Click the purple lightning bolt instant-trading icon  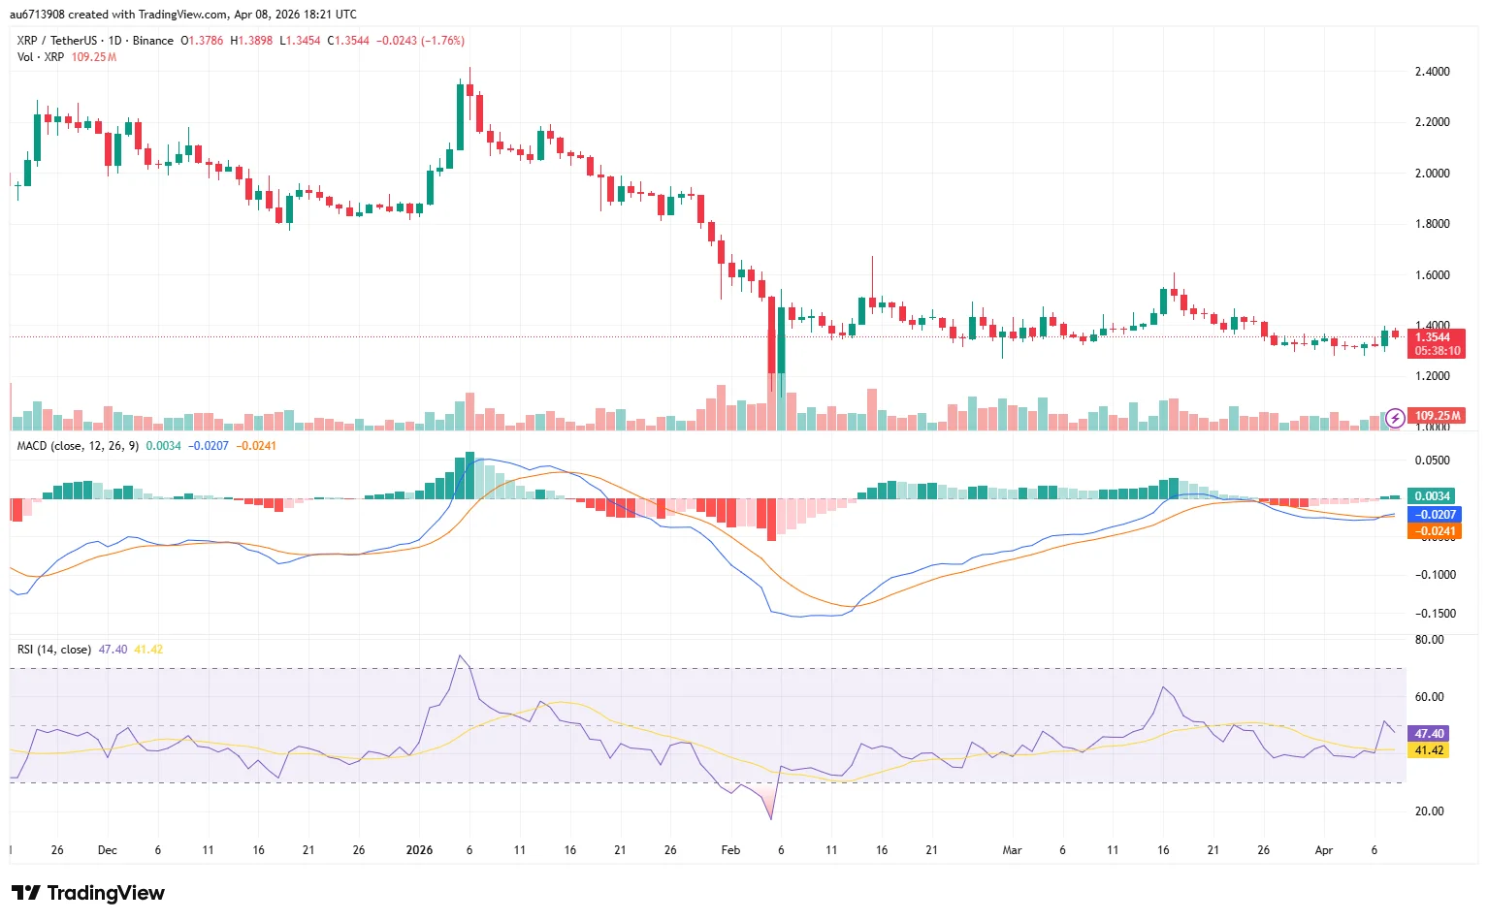[1394, 417]
